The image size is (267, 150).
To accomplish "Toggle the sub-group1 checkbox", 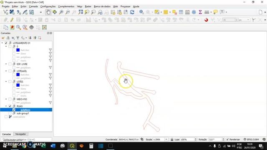I will [x=10, y=113].
